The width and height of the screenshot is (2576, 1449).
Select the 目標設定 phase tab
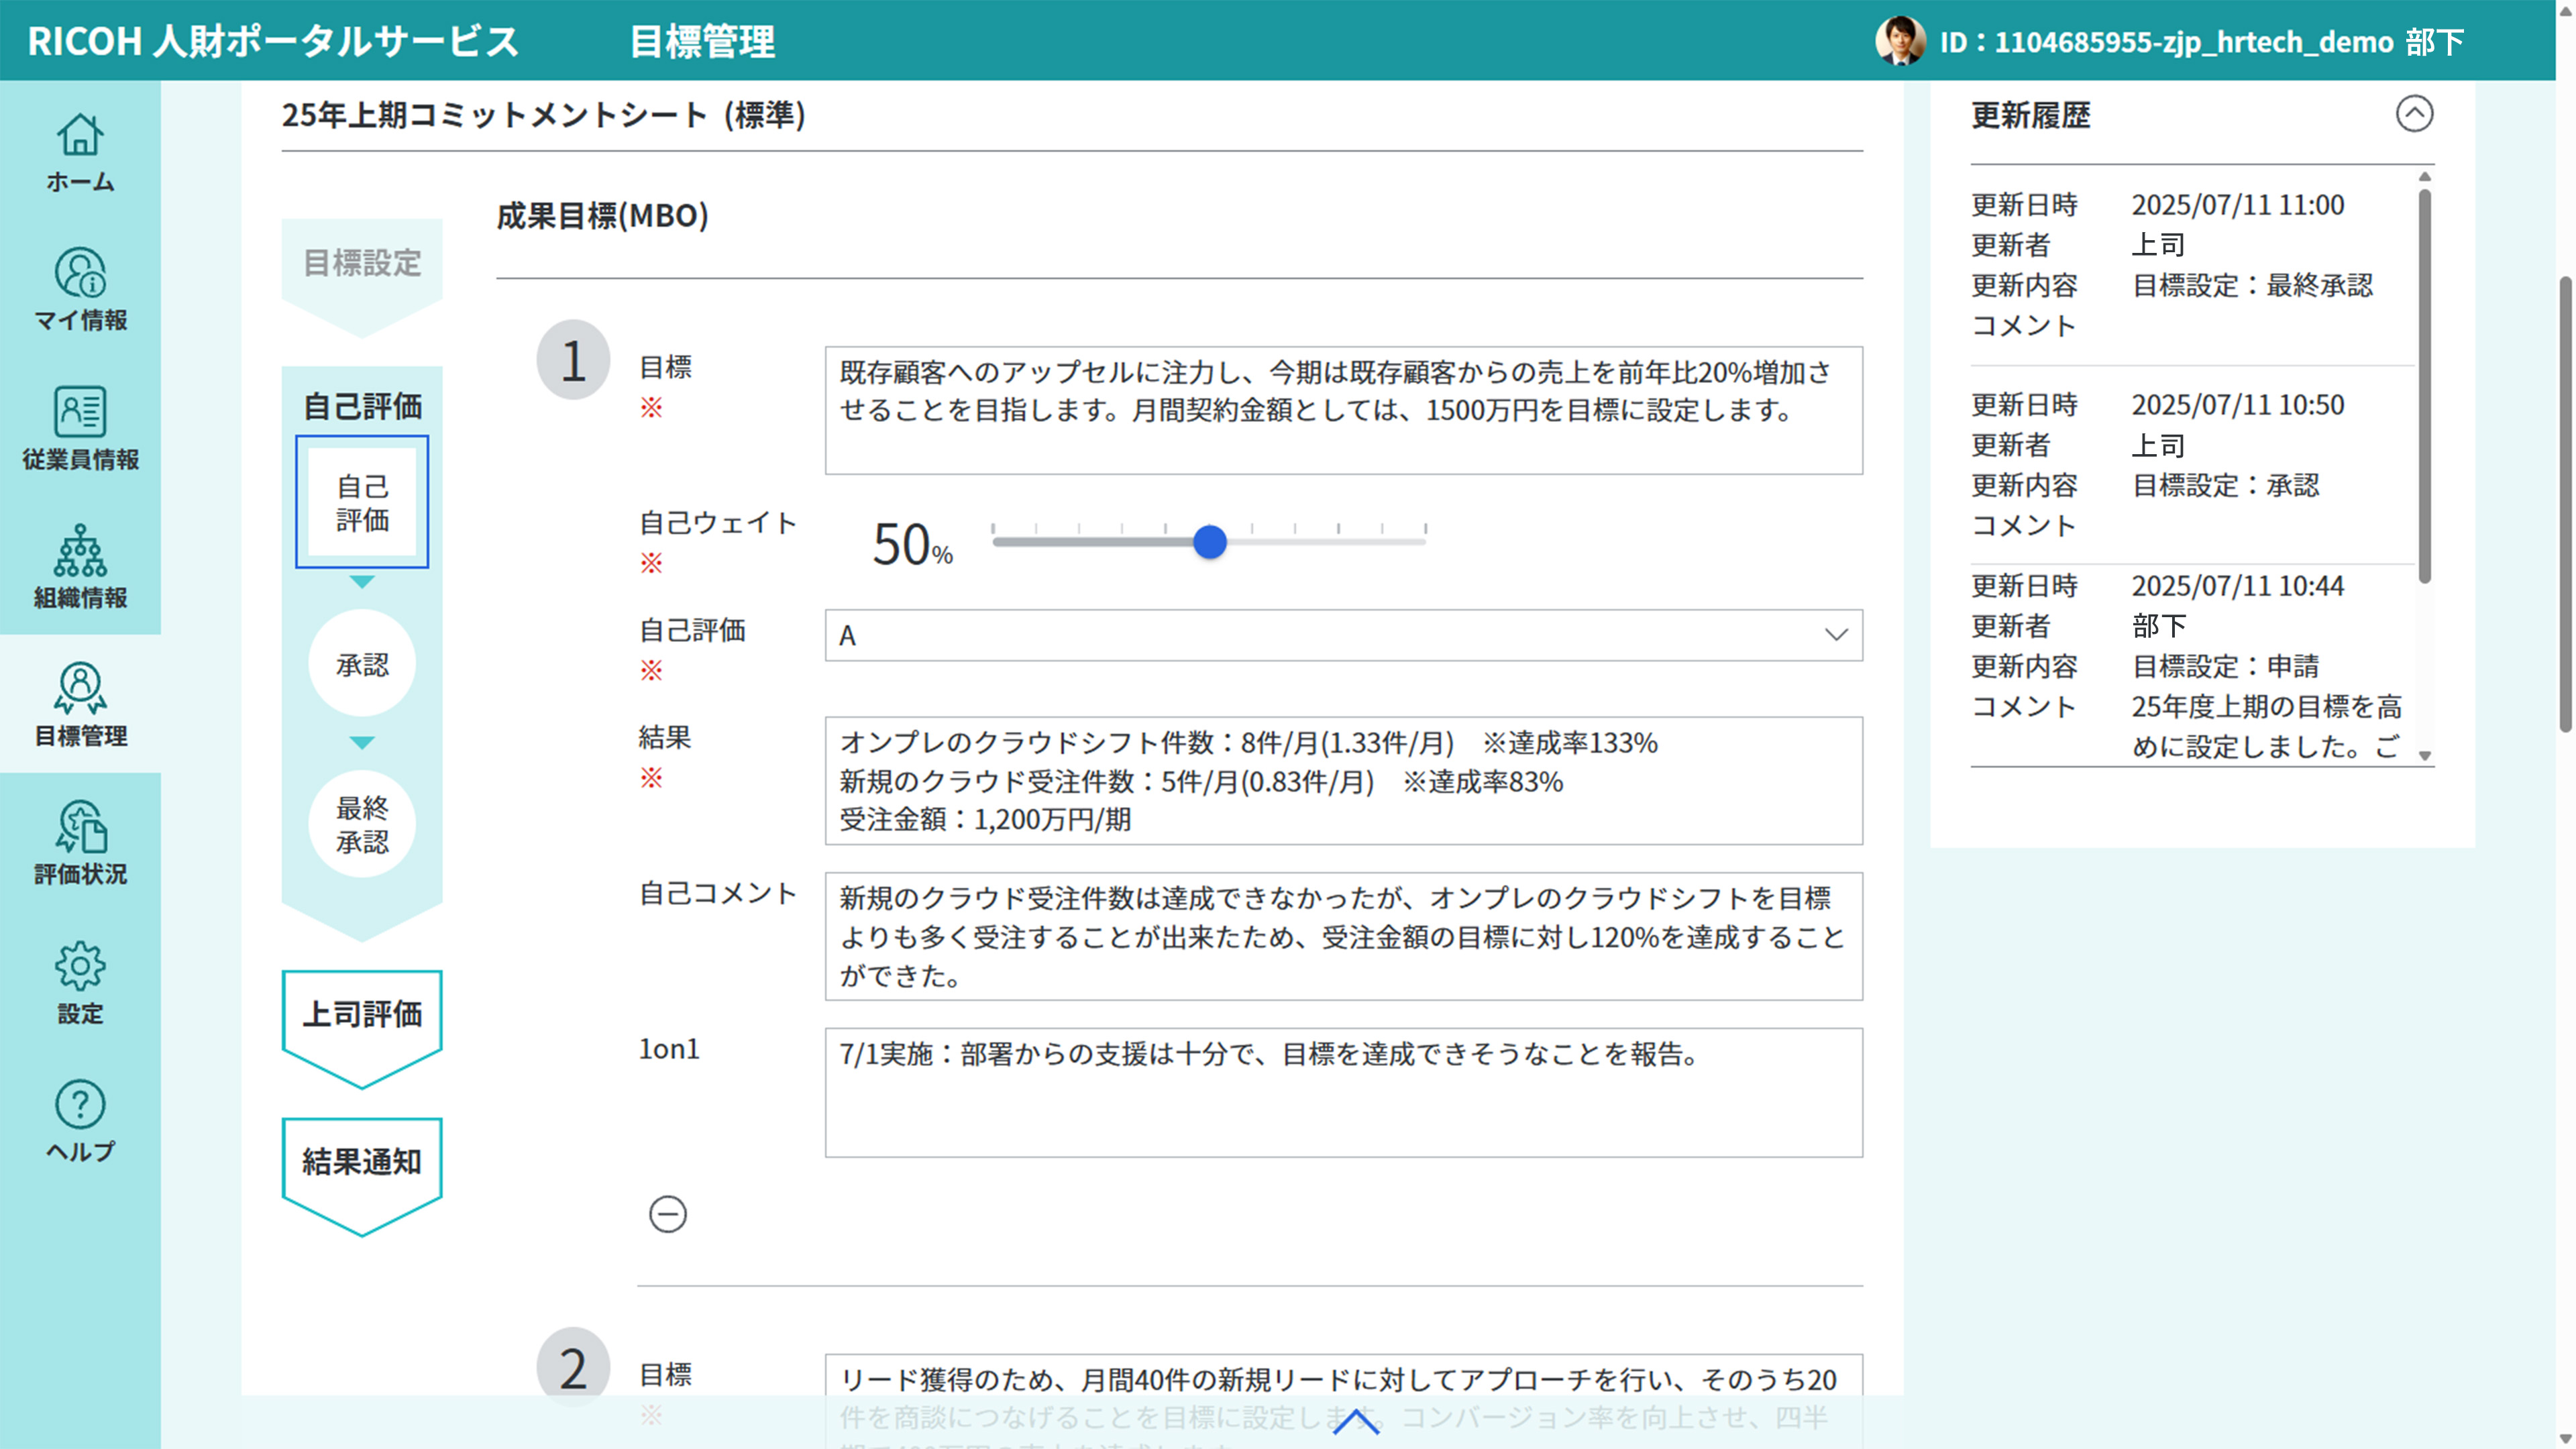(x=362, y=263)
